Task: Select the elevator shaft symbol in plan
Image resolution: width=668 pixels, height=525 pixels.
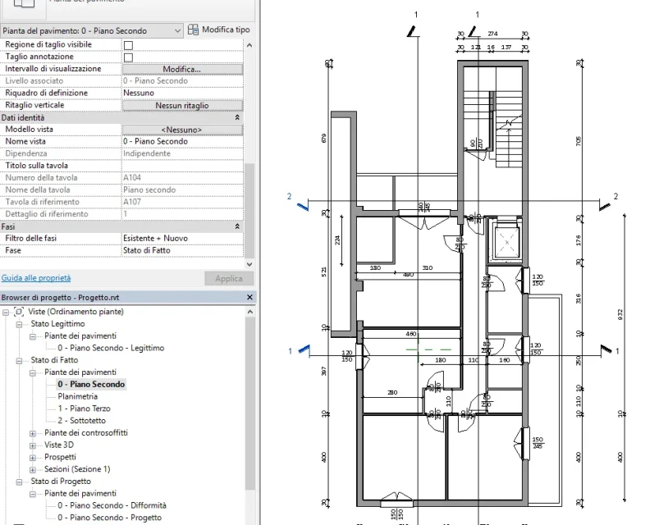Action: click(506, 243)
